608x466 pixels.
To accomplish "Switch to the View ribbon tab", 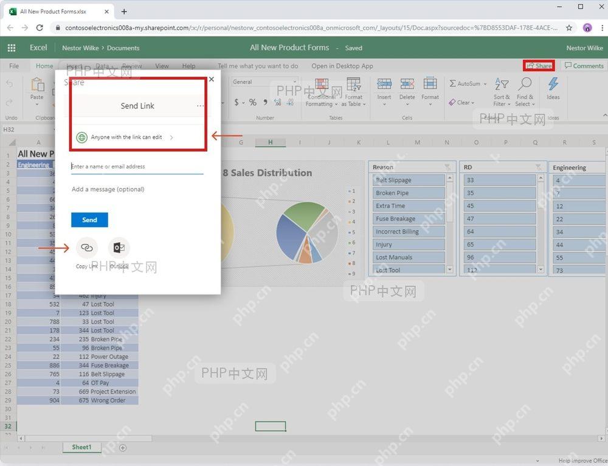I will point(162,66).
